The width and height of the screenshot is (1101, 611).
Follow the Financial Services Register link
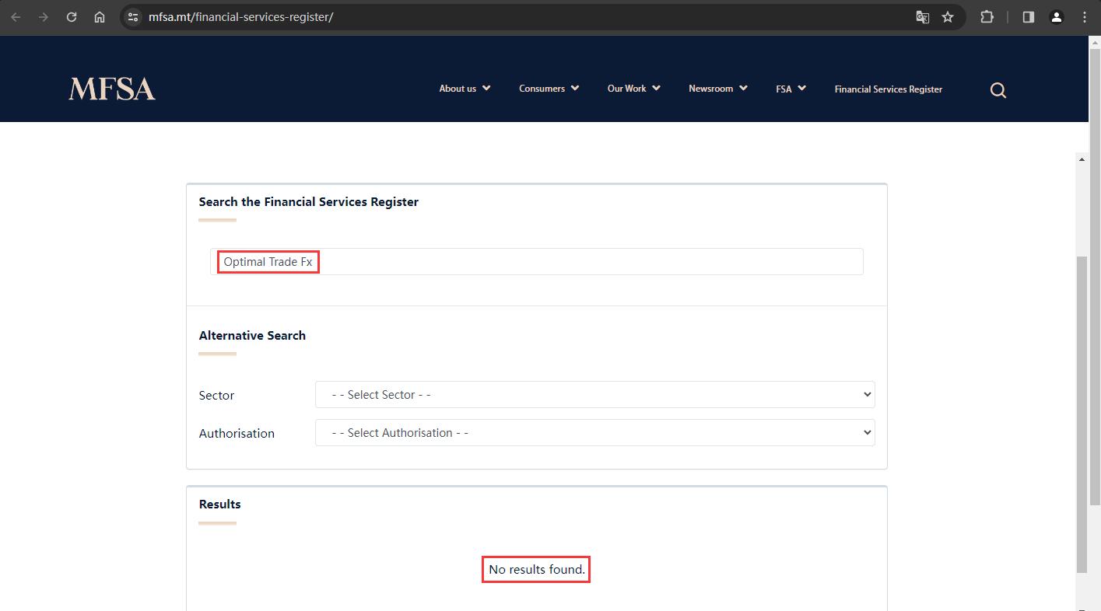point(889,89)
